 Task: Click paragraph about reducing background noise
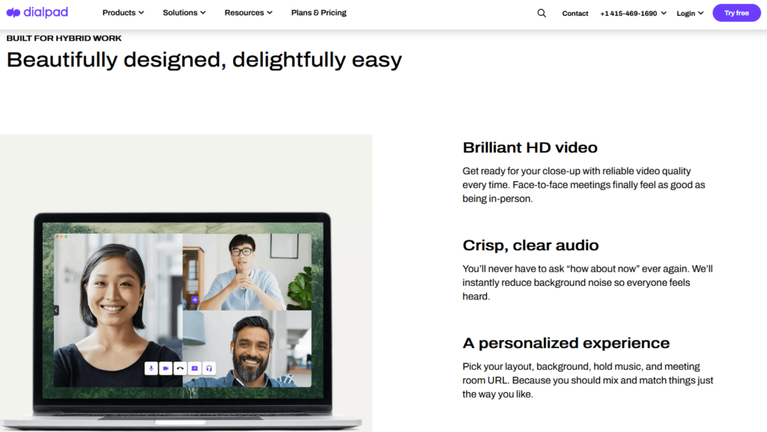pos(587,282)
